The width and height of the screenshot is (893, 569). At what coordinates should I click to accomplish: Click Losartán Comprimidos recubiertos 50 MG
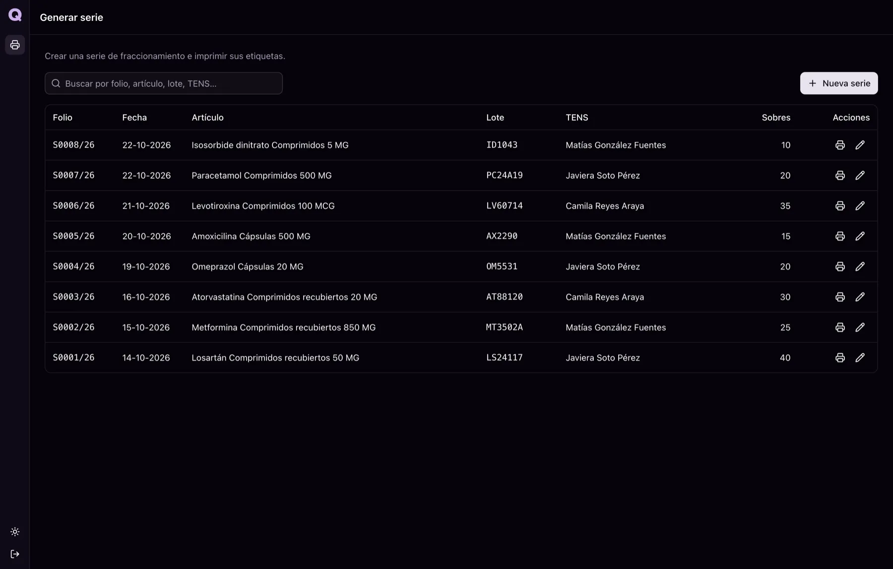pyautogui.click(x=275, y=357)
